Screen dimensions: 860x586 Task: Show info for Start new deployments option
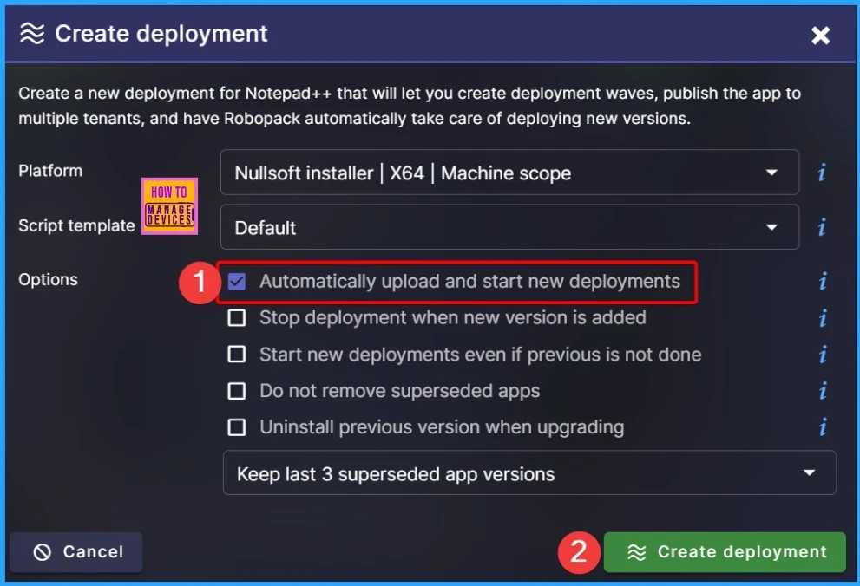(823, 355)
